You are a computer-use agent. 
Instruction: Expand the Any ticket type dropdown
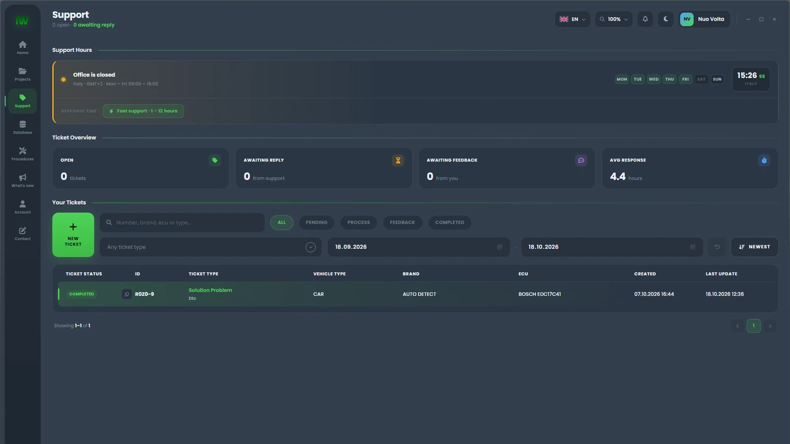[x=211, y=247]
